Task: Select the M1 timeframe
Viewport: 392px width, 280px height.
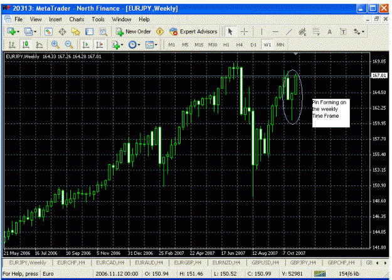Action: click(171, 44)
